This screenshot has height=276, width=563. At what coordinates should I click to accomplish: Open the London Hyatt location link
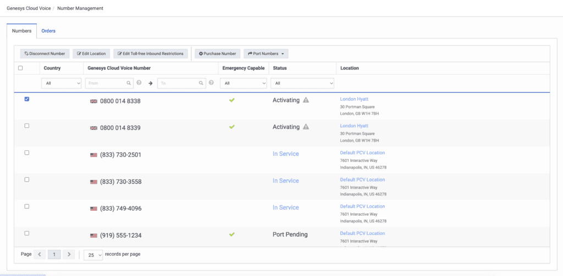click(354, 99)
